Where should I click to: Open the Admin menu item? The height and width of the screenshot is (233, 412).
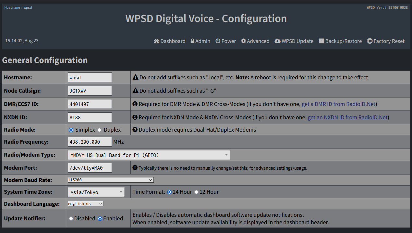(x=200, y=41)
